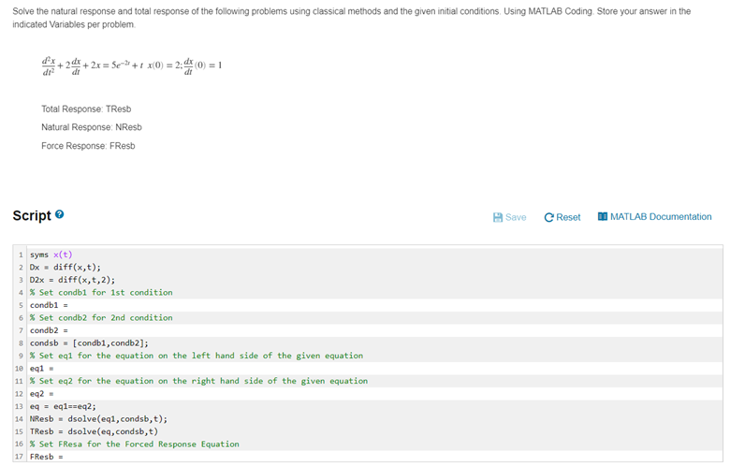Click the Reset circular arrow icon

click(x=548, y=217)
